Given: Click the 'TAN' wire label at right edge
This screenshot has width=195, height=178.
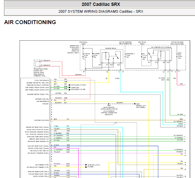Looking at the screenshot, I should click(182, 168).
